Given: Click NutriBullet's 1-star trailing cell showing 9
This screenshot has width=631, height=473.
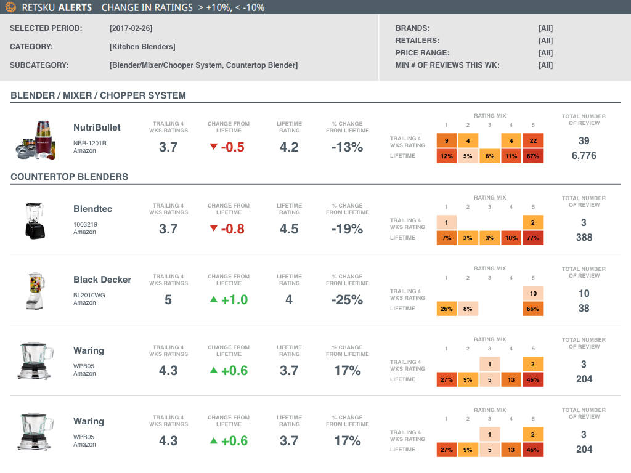Looking at the screenshot, I should tap(447, 141).
